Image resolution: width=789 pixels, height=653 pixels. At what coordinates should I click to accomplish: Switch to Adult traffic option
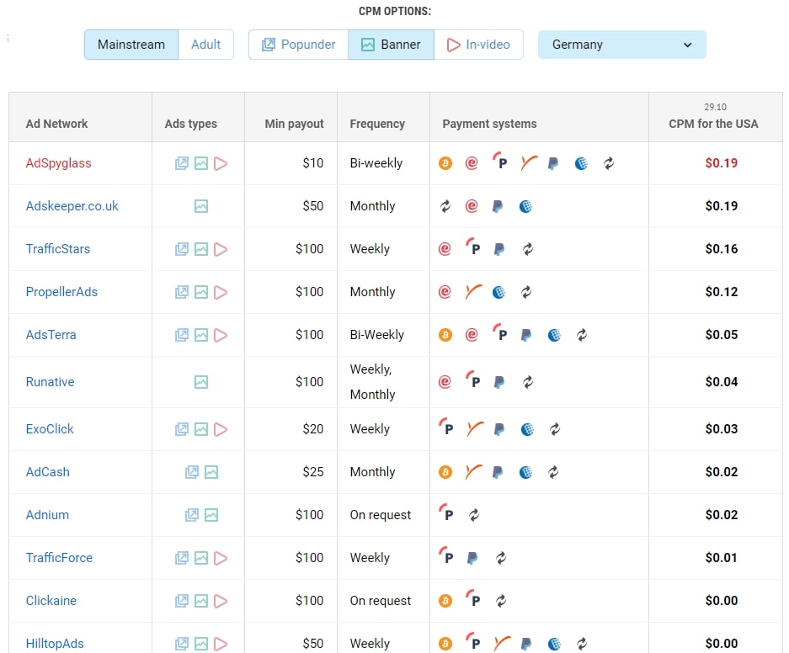pyautogui.click(x=205, y=45)
